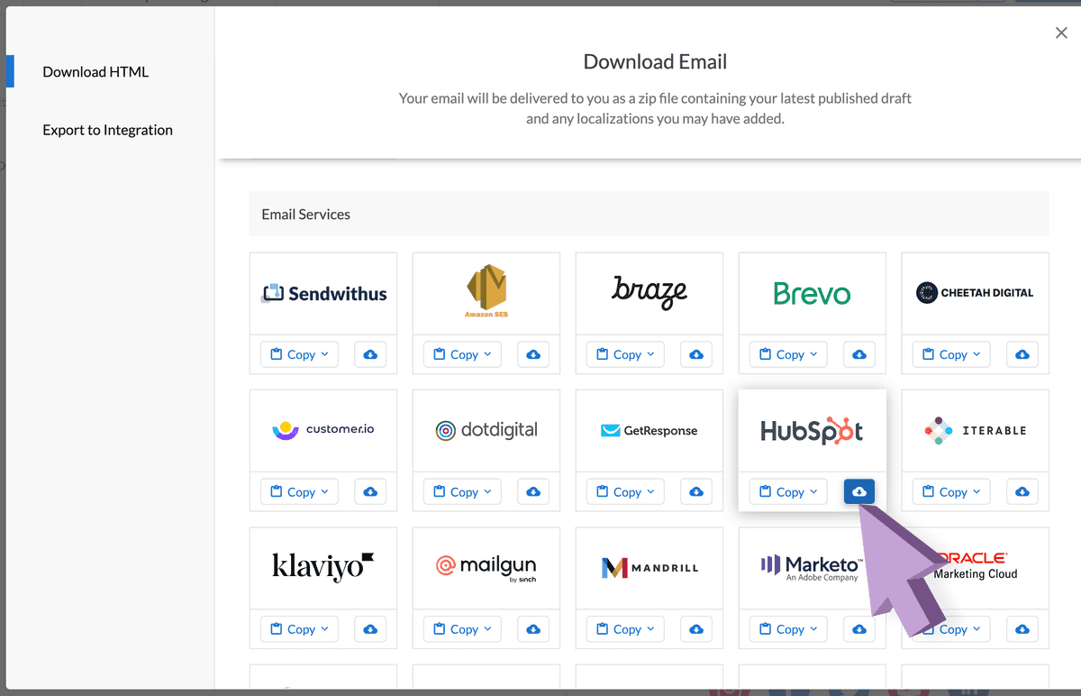Expand the Copy dropdown under Klaviyo
Screen dimensions: 1081x696
point(299,628)
